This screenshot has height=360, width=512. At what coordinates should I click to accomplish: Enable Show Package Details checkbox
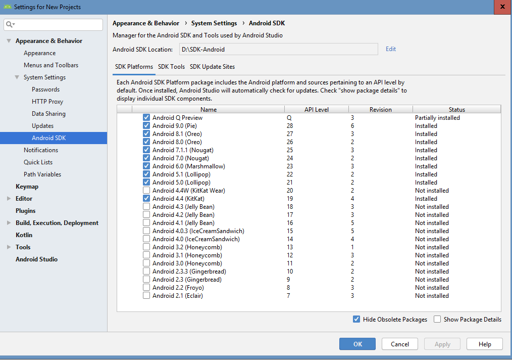437,320
